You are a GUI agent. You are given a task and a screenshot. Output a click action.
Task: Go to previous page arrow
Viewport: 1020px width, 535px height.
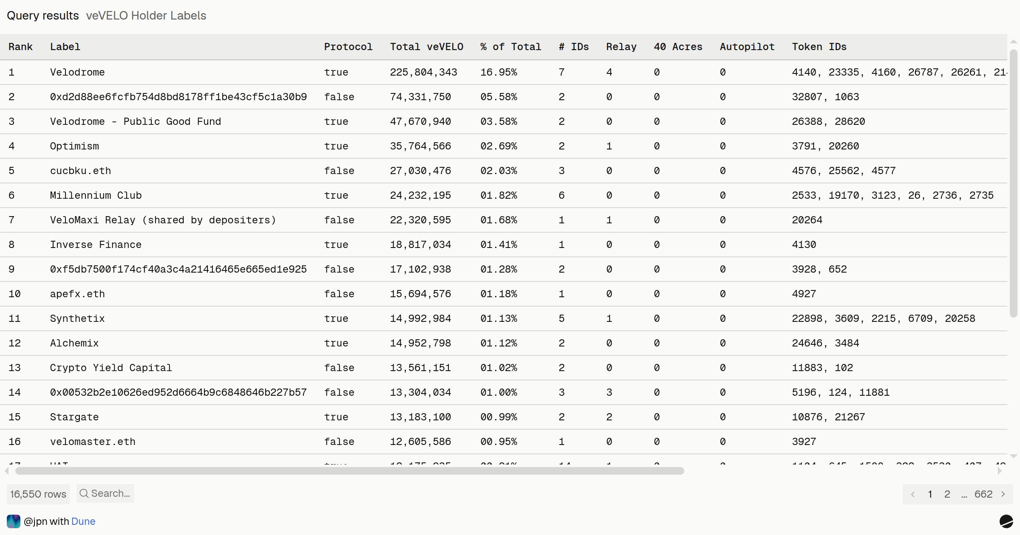coord(913,494)
